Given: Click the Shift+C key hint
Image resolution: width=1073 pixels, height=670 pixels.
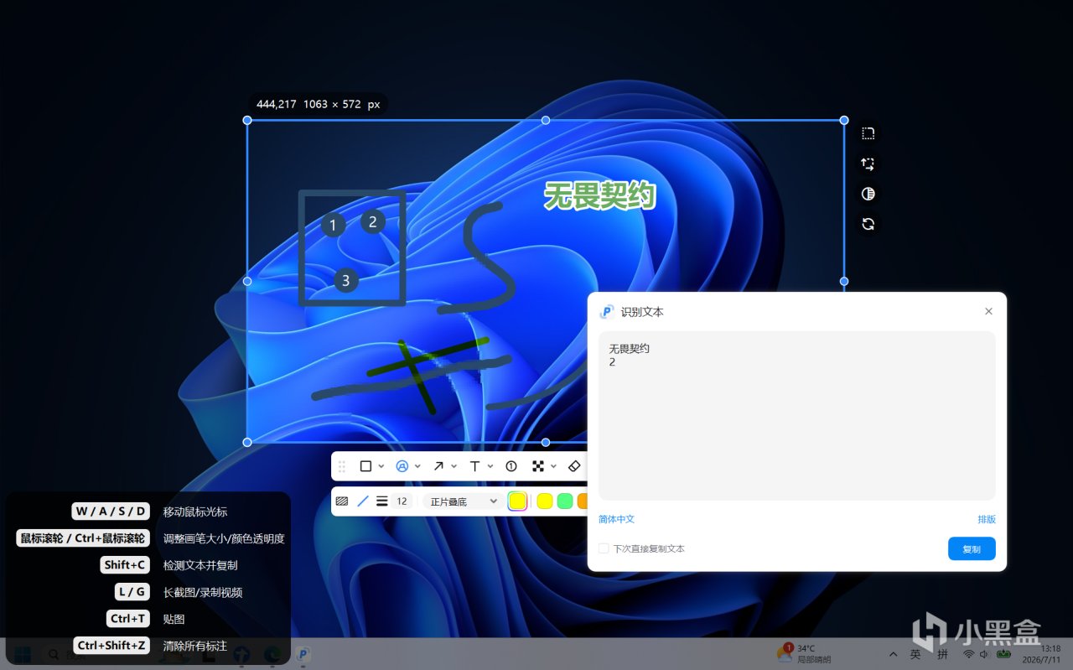Looking at the screenshot, I should click(x=125, y=565).
